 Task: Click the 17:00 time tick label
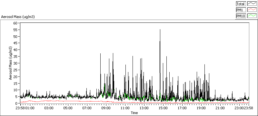tap(182, 108)
